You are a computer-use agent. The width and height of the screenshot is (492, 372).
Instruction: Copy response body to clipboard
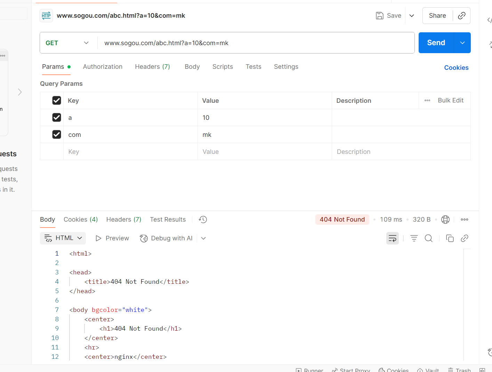tap(450, 238)
